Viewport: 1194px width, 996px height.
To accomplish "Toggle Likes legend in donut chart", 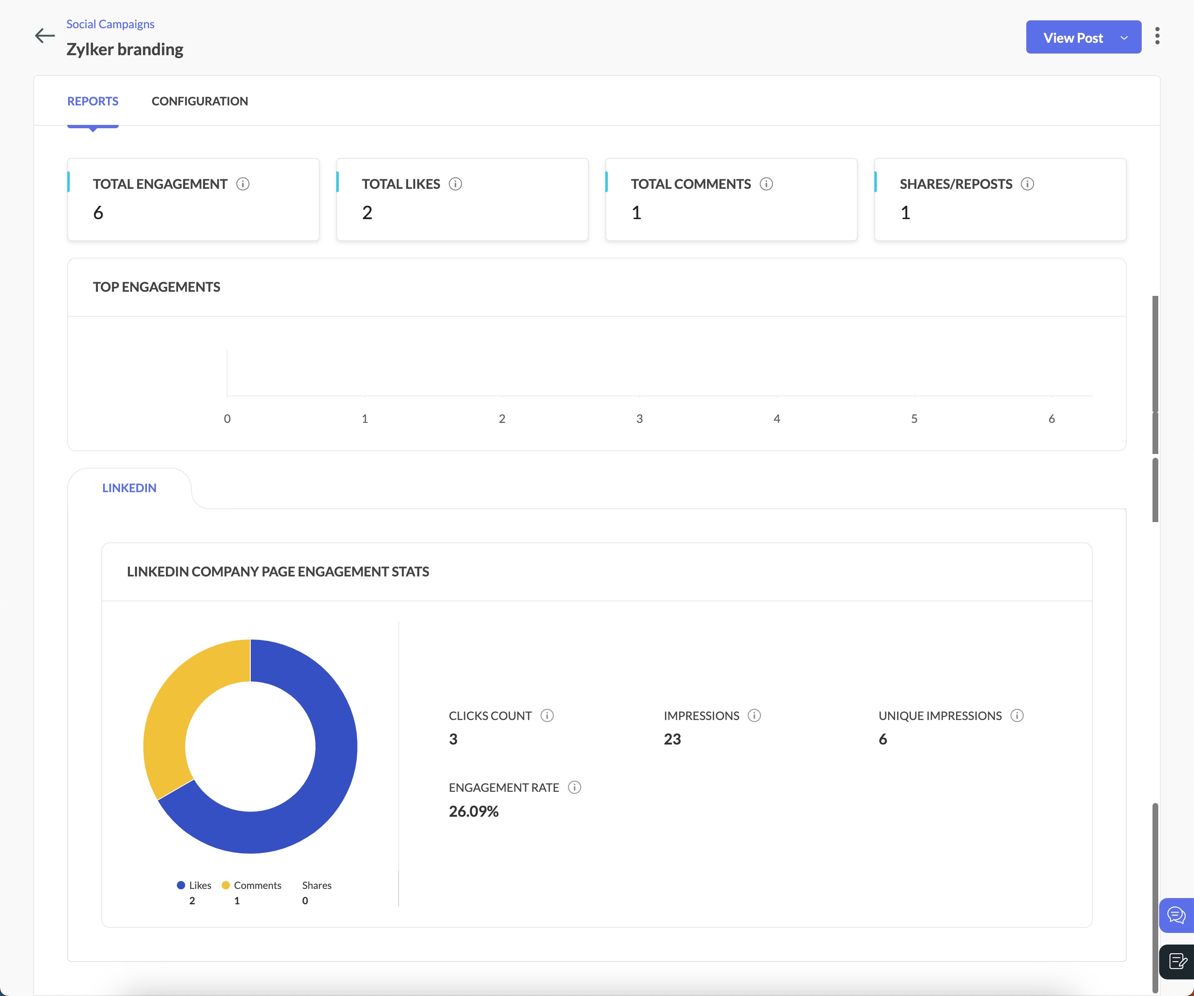I will pos(194,885).
